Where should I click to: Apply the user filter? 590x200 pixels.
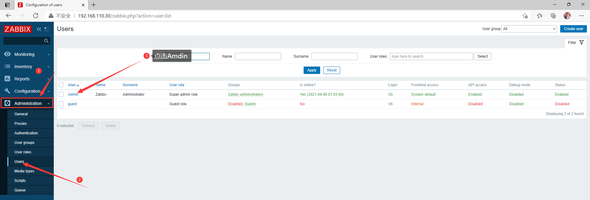click(x=312, y=70)
